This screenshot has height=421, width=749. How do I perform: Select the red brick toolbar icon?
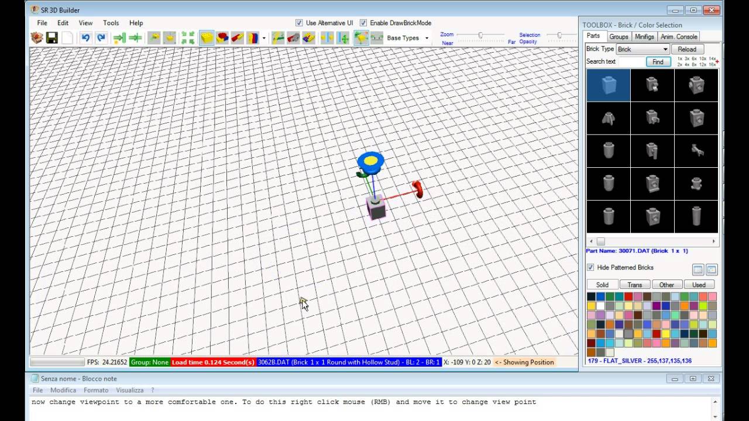pyautogui.click(x=222, y=38)
